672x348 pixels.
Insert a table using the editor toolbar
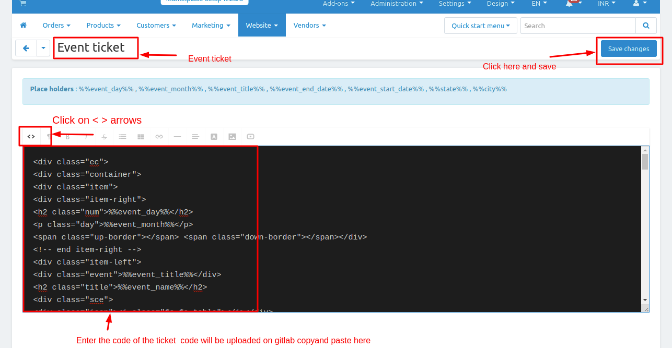click(141, 137)
